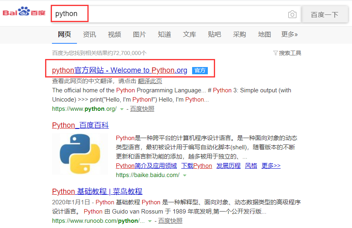This screenshot has height=228, width=352.
Task: Switch to the 视频 tab
Action: pyautogui.click(x=114, y=34)
